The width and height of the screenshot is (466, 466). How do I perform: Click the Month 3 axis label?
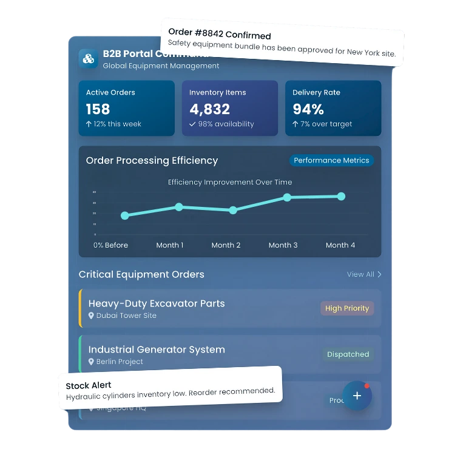[283, 245]
